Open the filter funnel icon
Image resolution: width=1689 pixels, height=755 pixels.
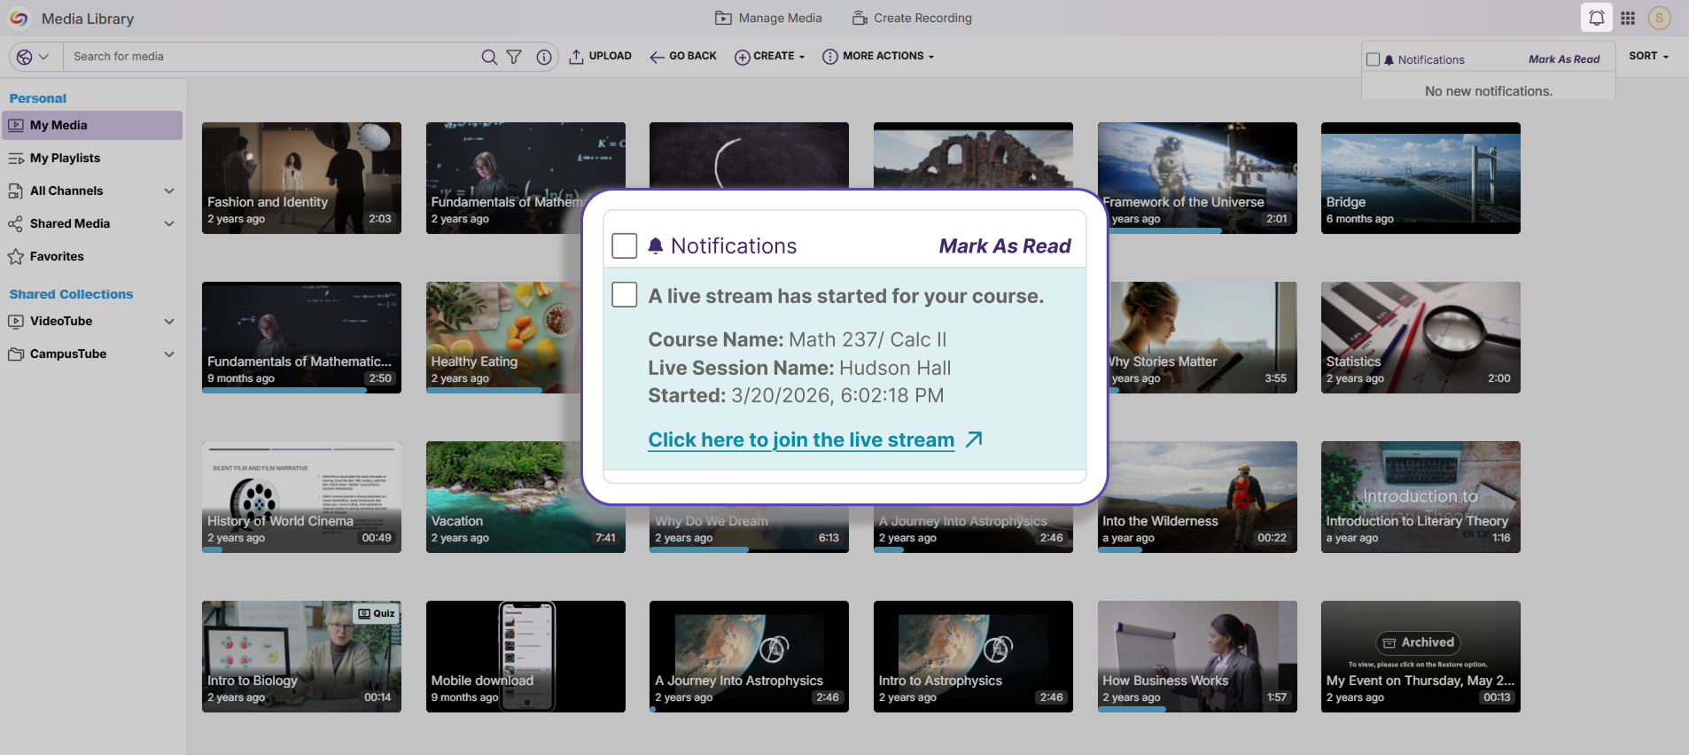coord(514,57)
